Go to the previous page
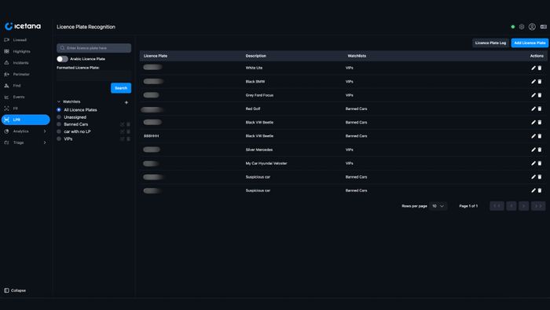The image size is (550, 310). [x=511, y=206]
